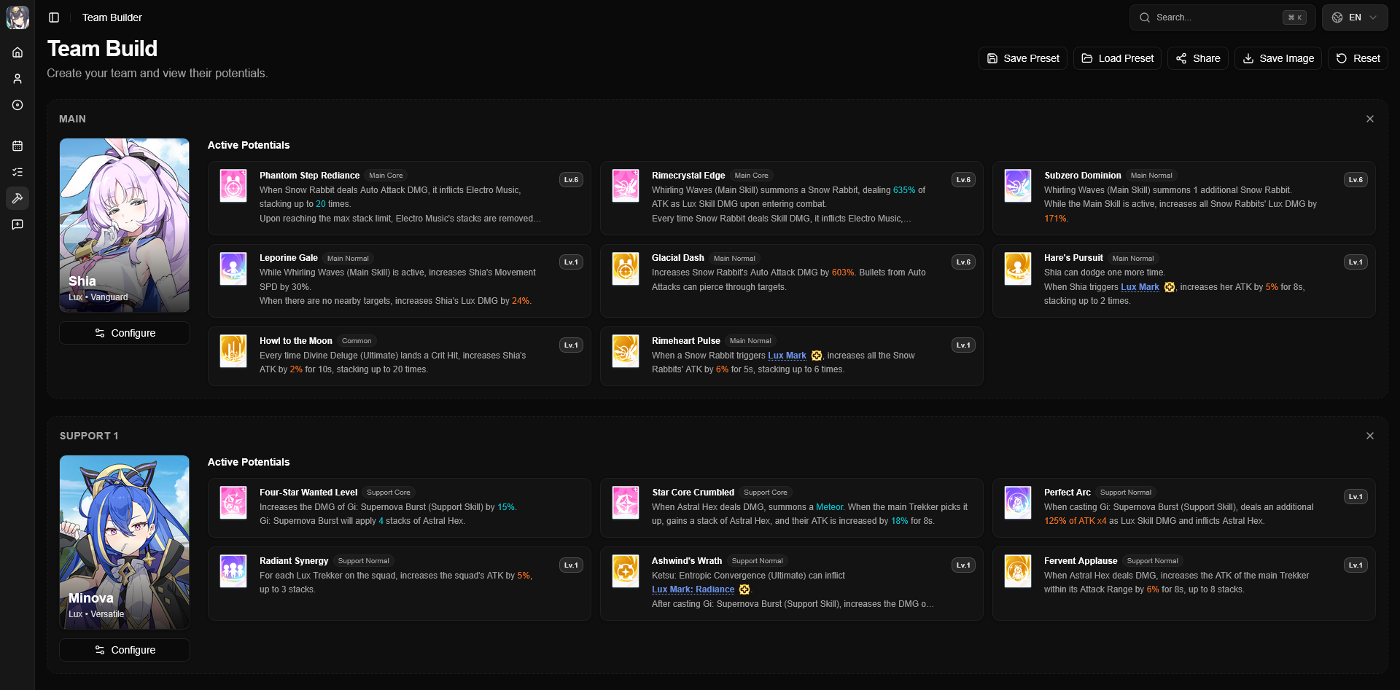
Task: Open the EN language dropdown
Action: click(x=1354, y=17)
